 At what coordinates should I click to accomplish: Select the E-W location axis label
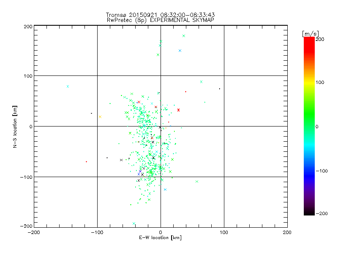pyautogui.click(x=160, y=238)
